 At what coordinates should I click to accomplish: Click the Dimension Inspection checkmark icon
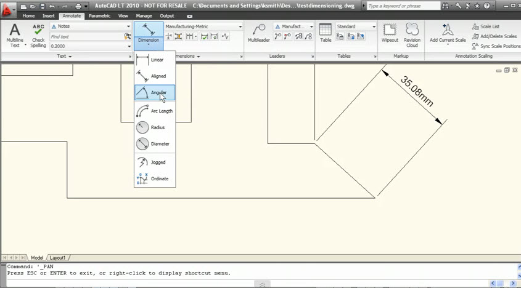(204, 36)
